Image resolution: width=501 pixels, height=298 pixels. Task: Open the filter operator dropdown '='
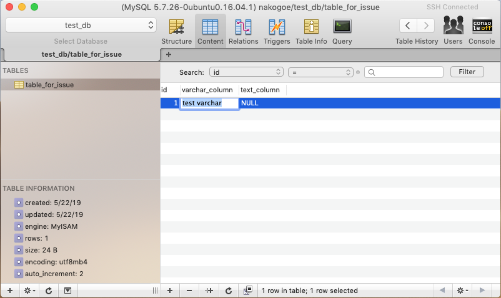pyautogui.click(x=320, y=72)
